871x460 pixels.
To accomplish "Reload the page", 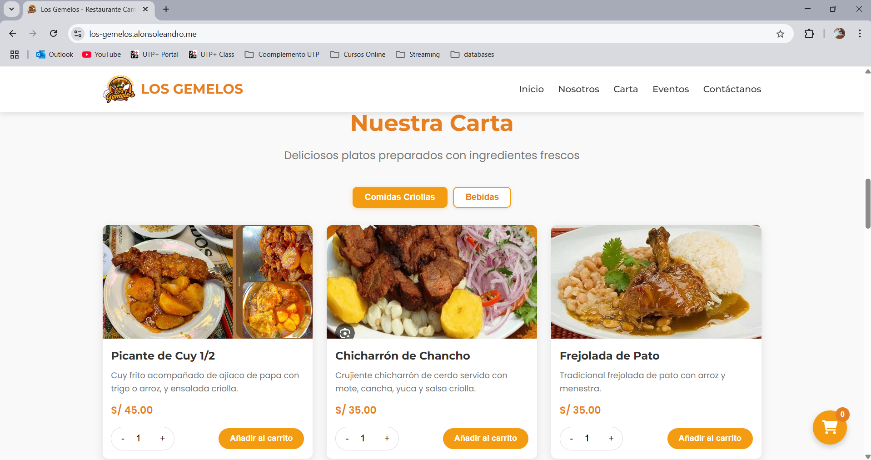I will coord(54,34).
